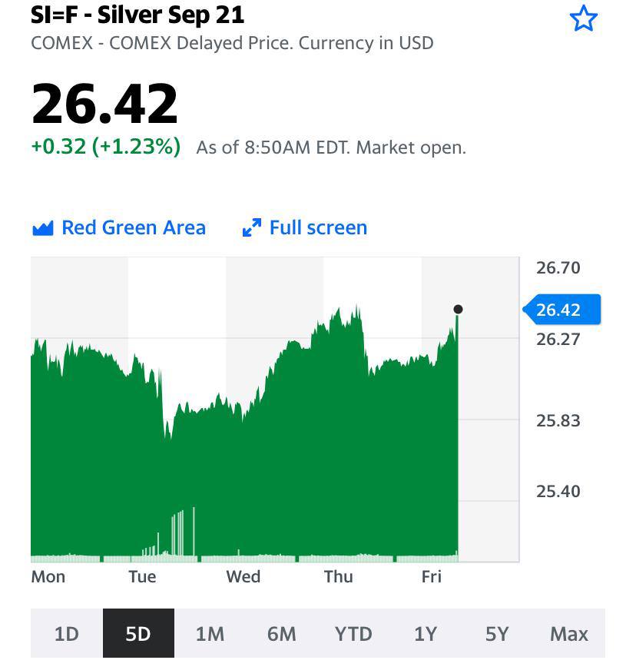Viewport: 636px width, 670px height.
Task: Click the 25.83 axis label
Action: [x=558, y=421]
